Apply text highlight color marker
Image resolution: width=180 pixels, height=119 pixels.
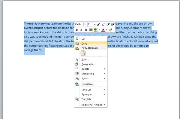96,30
